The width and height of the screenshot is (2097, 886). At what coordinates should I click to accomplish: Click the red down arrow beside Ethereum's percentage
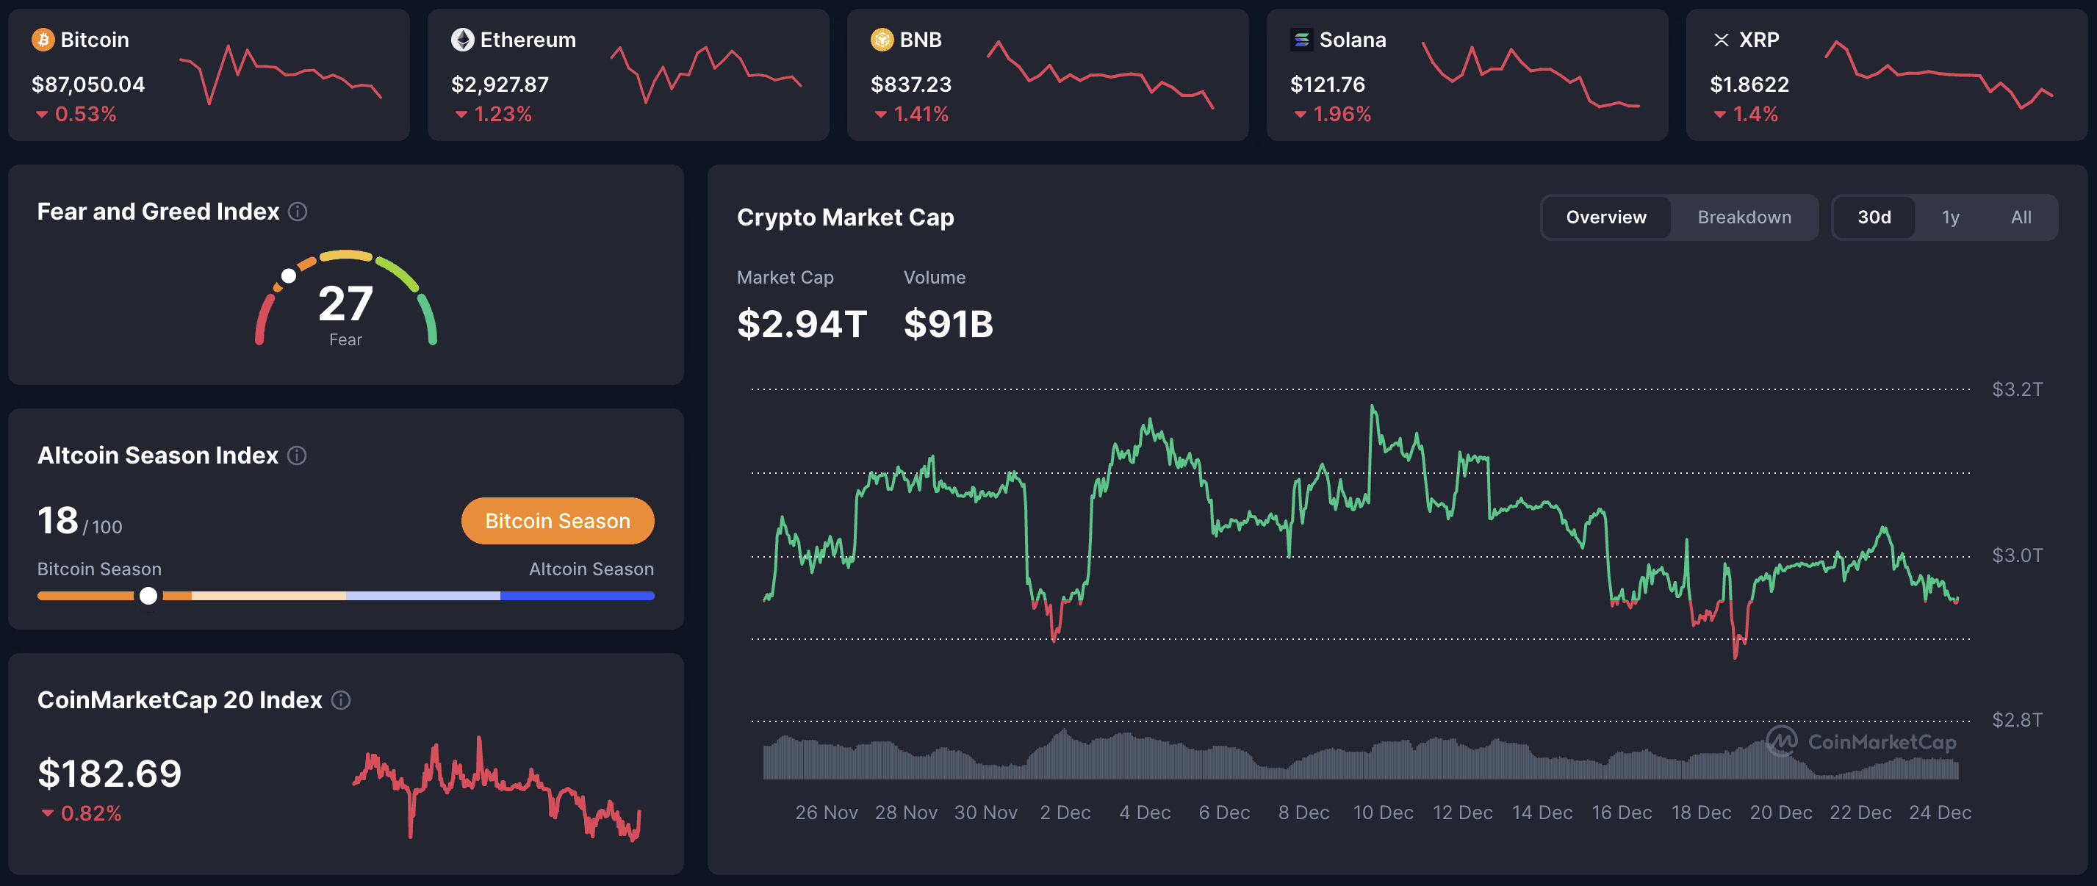pos(461,115)
